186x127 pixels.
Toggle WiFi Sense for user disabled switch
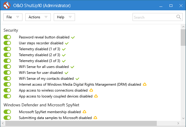(x=7, y=73)
